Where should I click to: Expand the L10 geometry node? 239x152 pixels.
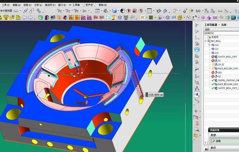[209, 45]
